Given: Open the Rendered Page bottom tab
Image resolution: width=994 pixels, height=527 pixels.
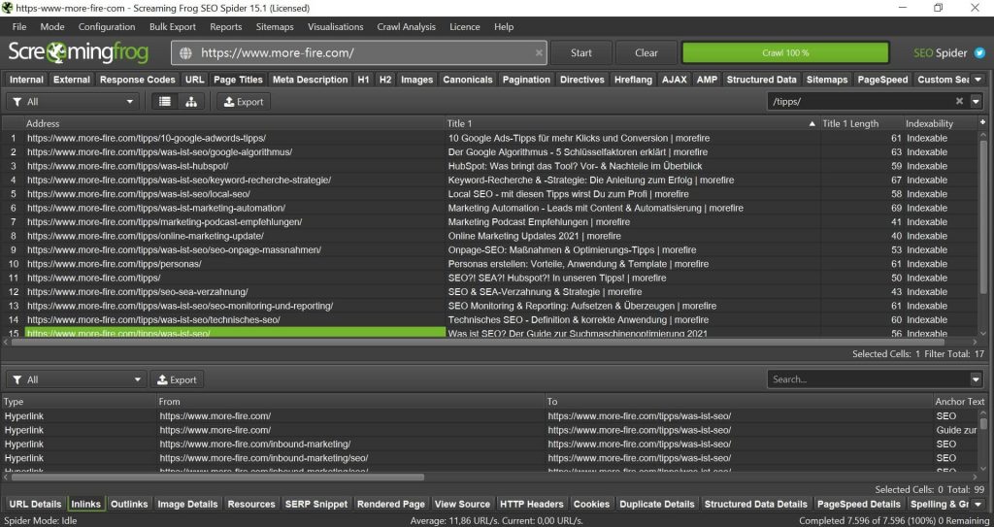Looking at the screenshot, I should [x=391, y=504].
